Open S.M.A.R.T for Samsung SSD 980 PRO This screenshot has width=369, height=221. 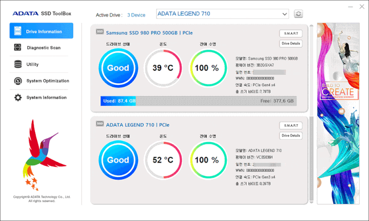pos(291,33)
